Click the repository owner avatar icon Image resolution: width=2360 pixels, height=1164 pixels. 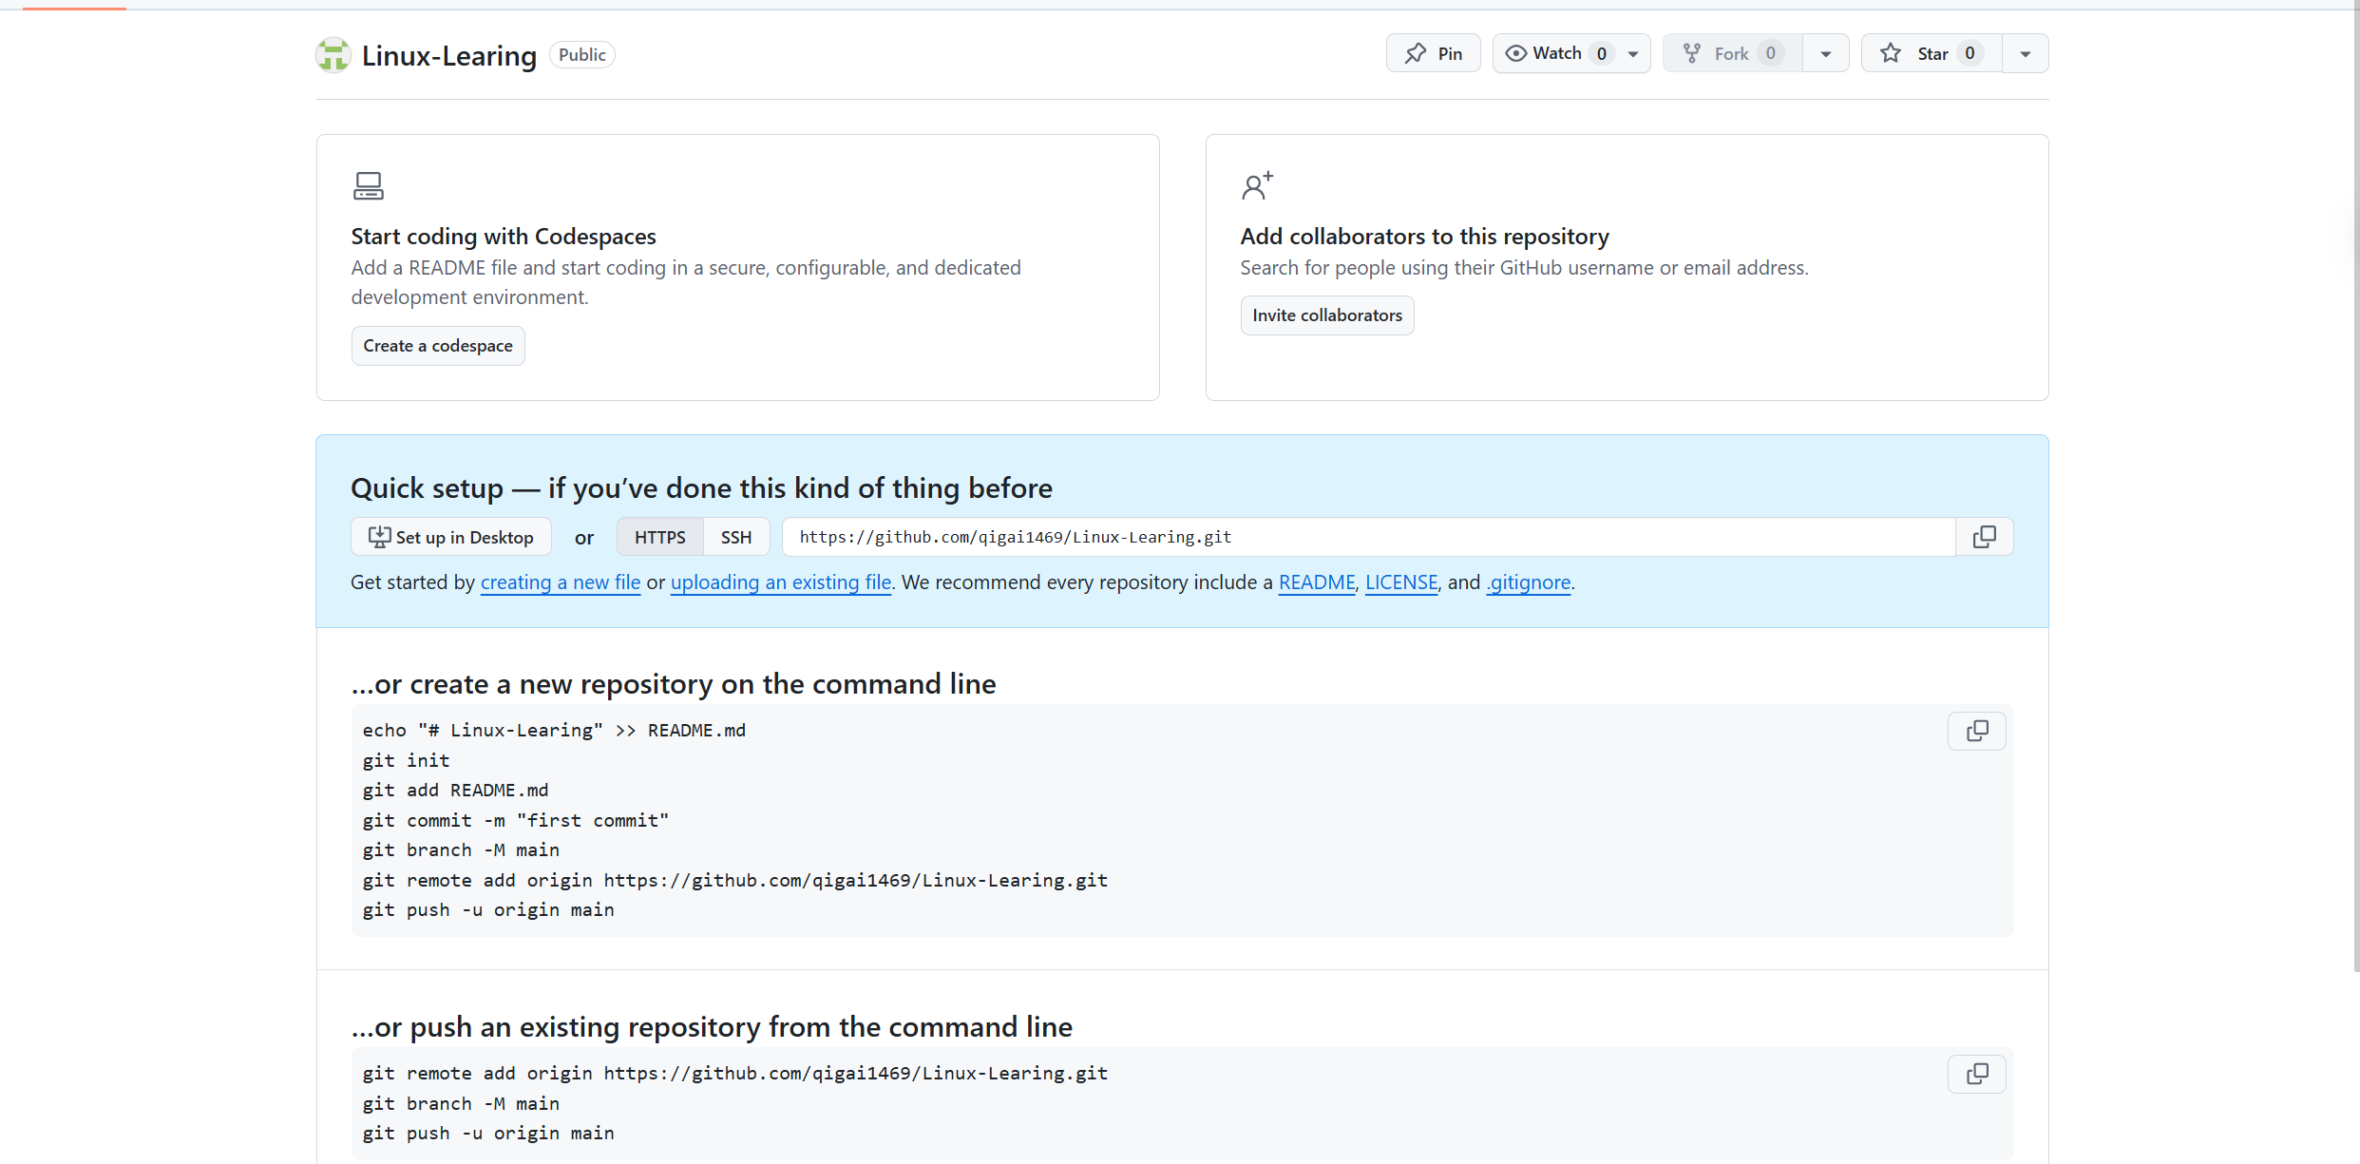coord(333,55)
